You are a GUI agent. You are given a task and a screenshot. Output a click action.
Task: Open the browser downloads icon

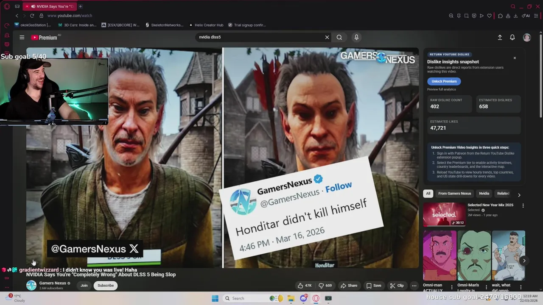coord(515,16)
